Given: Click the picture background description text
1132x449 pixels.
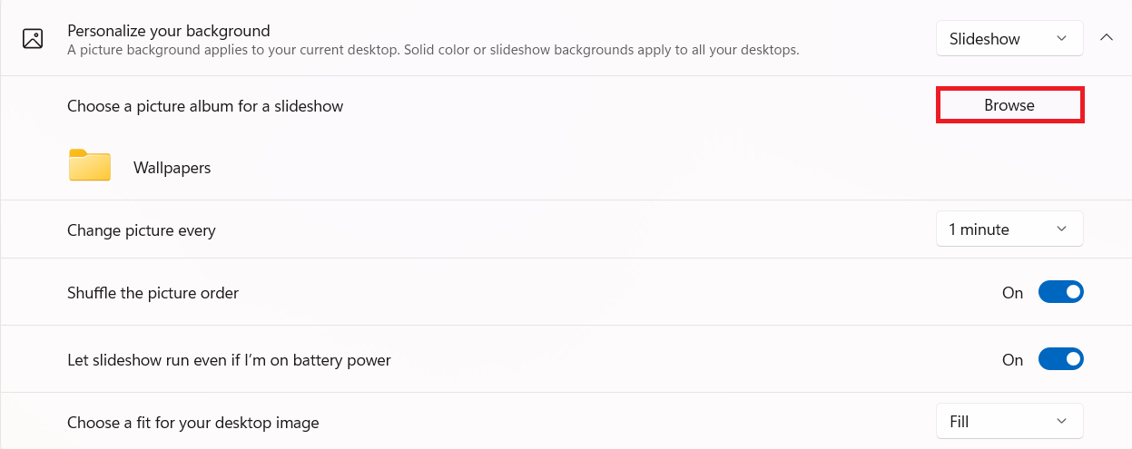Looking at the screenshot, I should 433,50.
